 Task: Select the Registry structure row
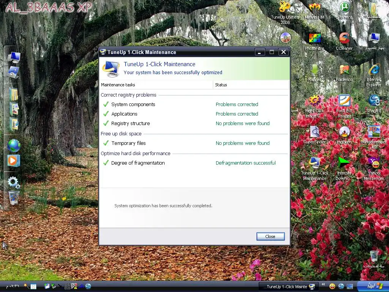click(x=194, y=124)
